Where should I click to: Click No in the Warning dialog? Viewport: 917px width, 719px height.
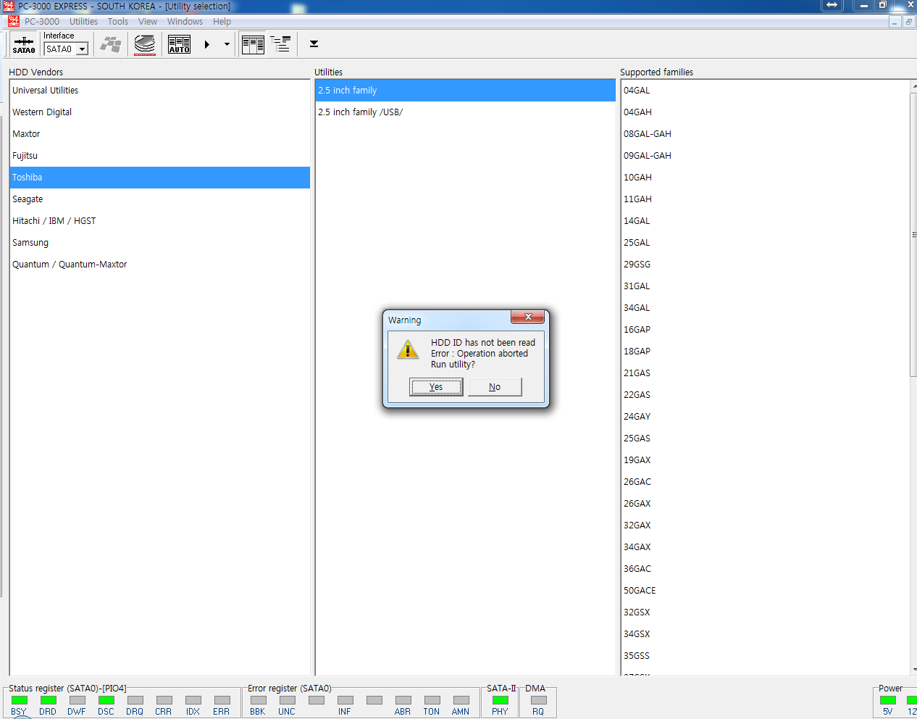coord(495,387)
